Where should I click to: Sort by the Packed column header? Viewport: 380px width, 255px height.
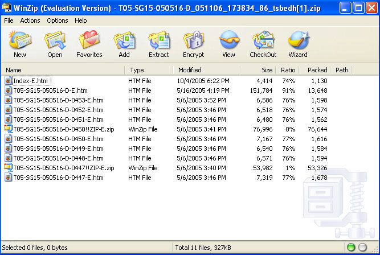click(x=315, y=70)
